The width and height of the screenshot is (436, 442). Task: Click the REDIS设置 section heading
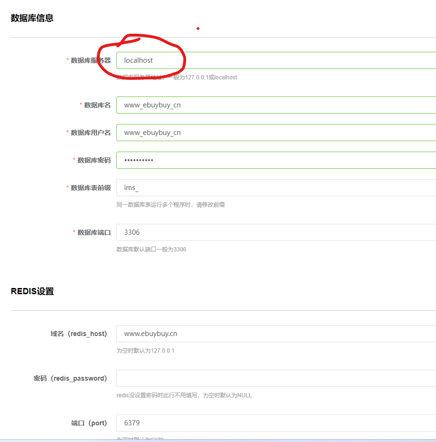click(x=32, y=291)
